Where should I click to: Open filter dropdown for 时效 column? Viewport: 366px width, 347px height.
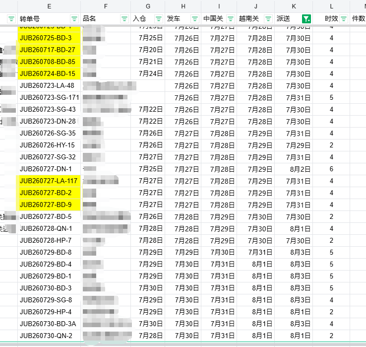click(x=343, y=19)
